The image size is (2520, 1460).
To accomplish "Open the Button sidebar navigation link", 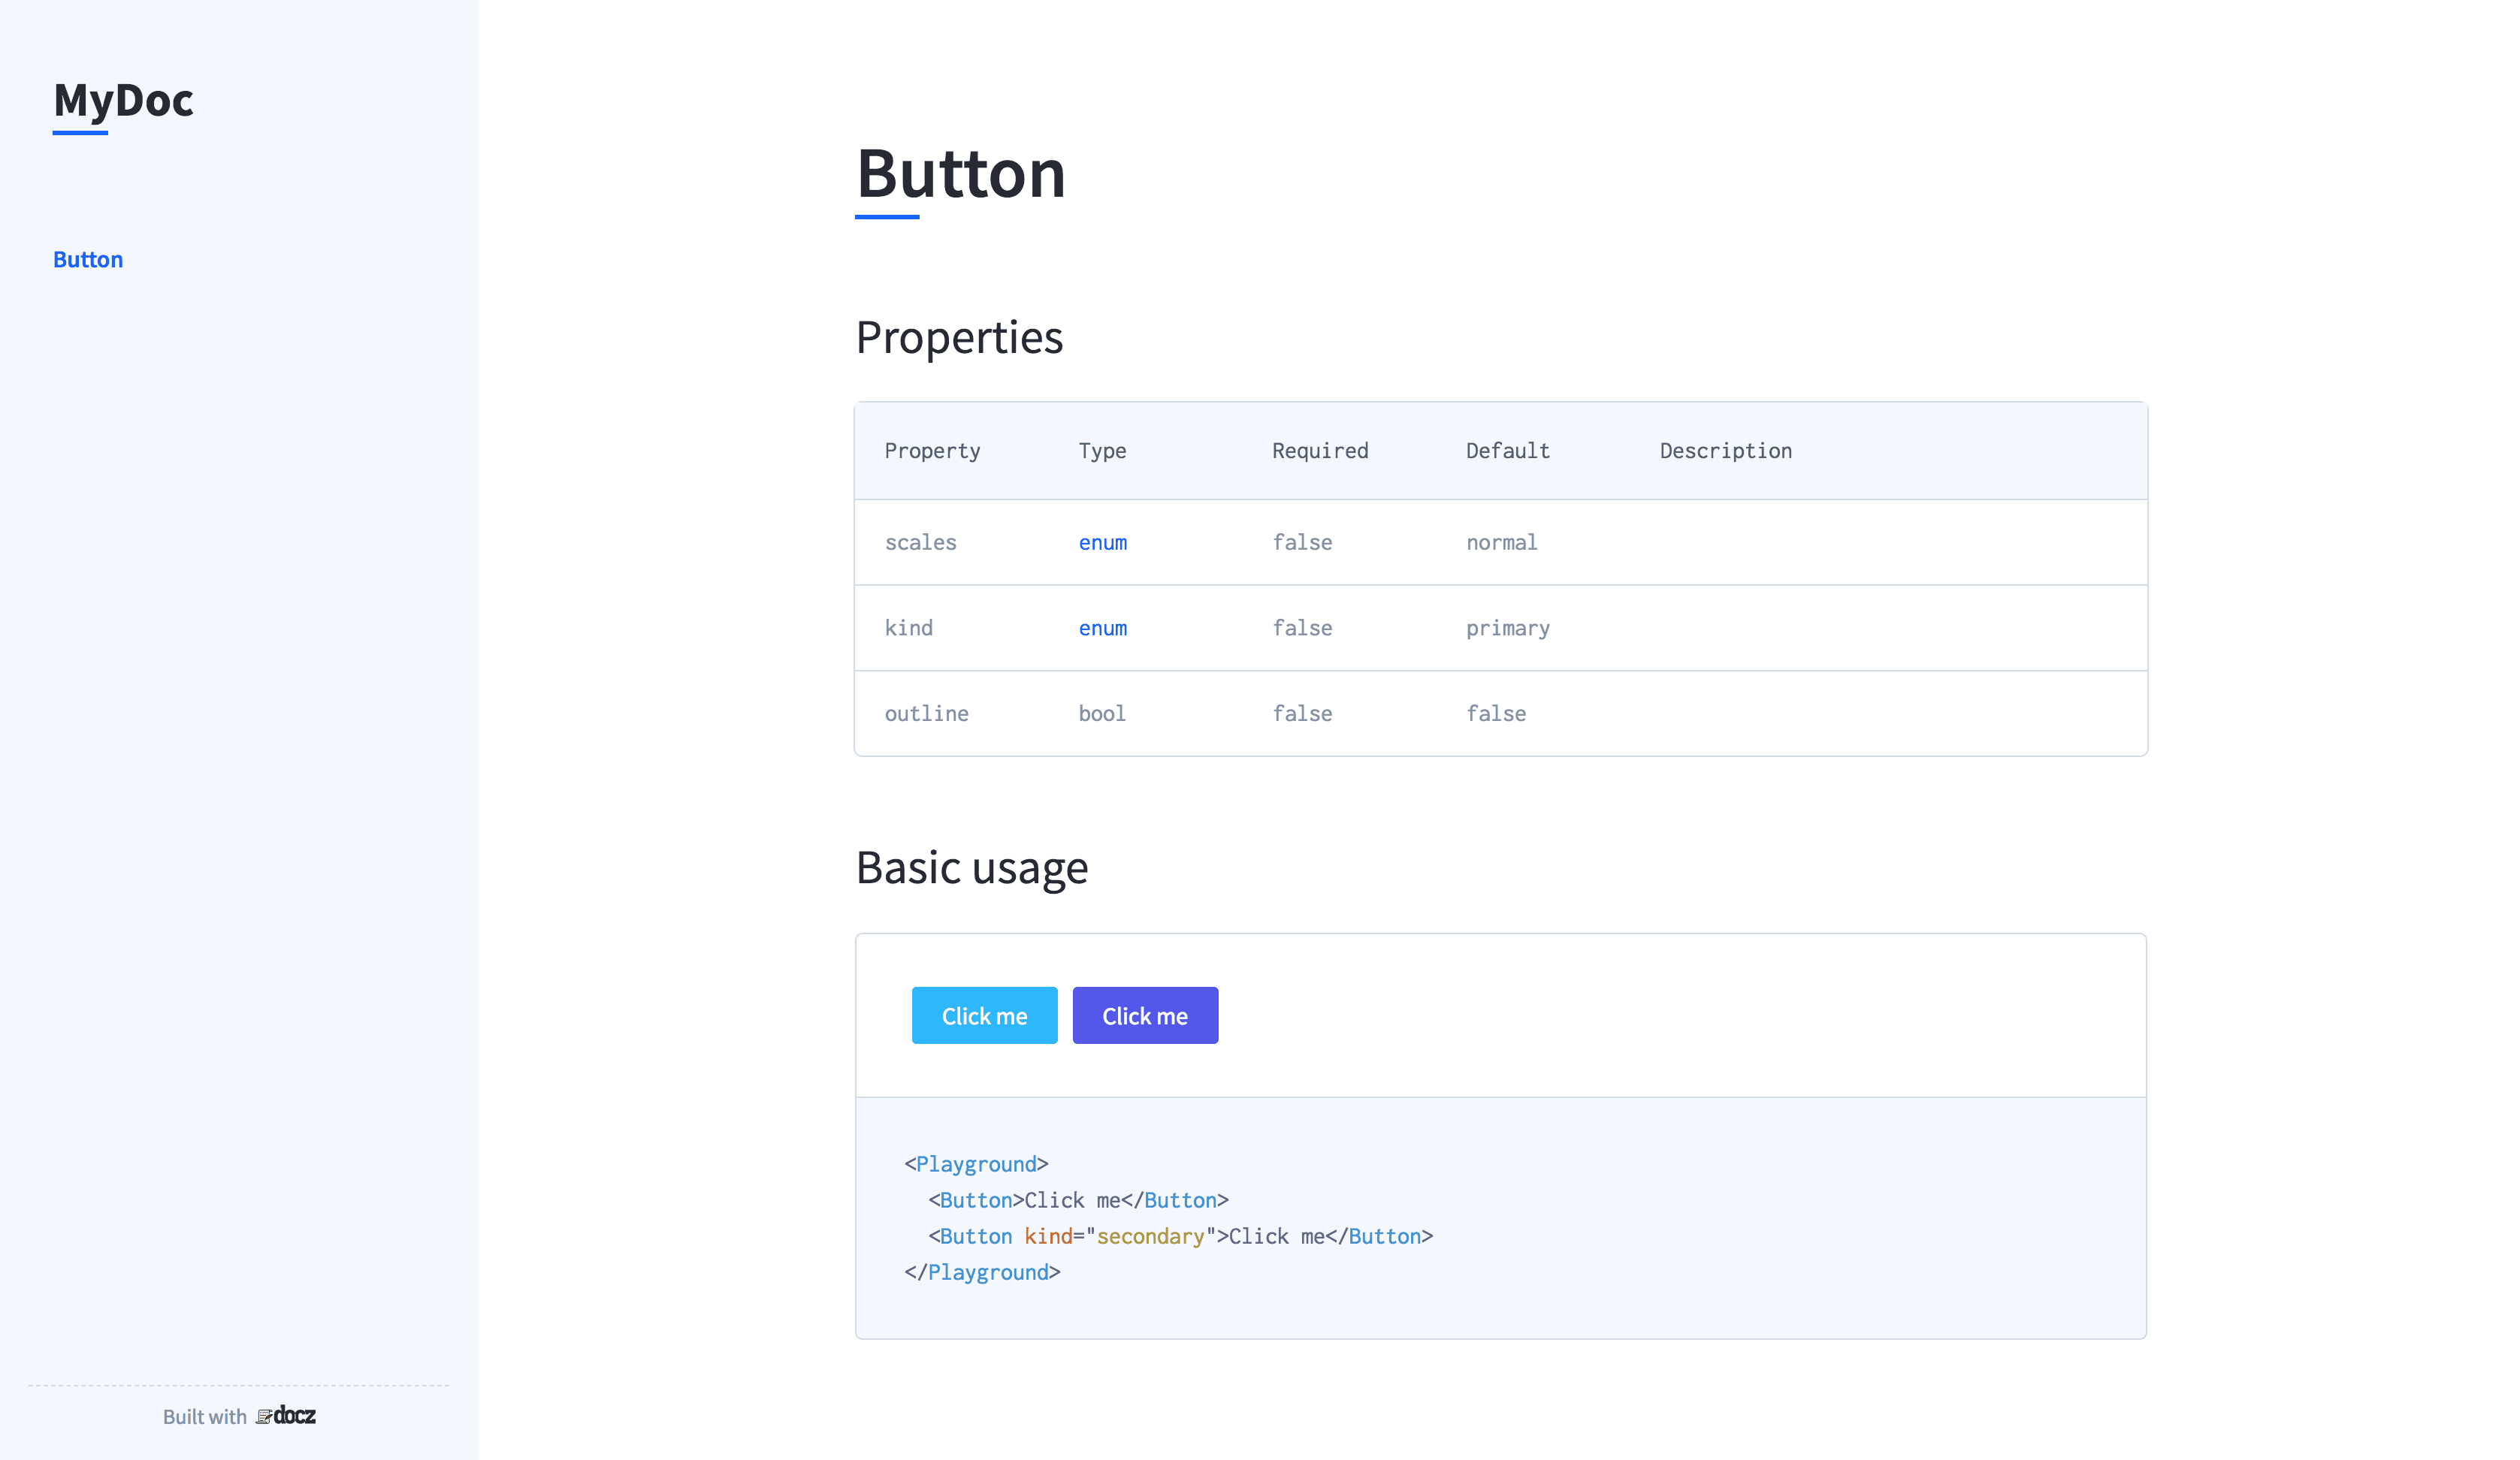I will pyautogui.click(x=88, y=260).
